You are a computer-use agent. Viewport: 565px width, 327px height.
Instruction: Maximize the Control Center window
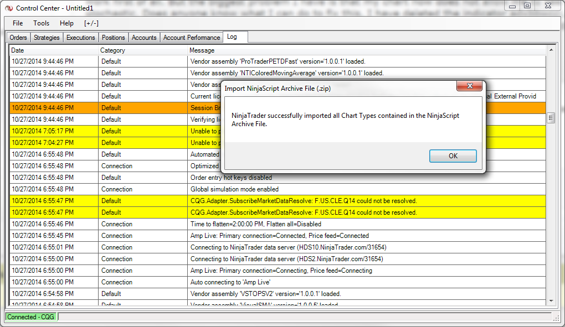(x=527, y=6)
